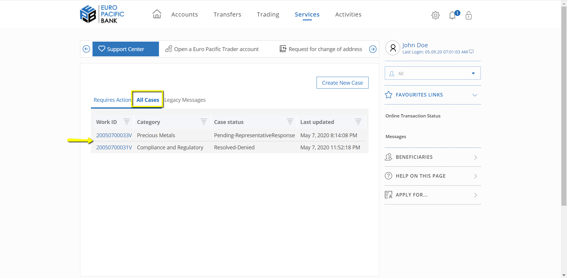
Task: Click the page vertical scrollbar thumb
Action: pyautogui.click(x=564, y=106)
